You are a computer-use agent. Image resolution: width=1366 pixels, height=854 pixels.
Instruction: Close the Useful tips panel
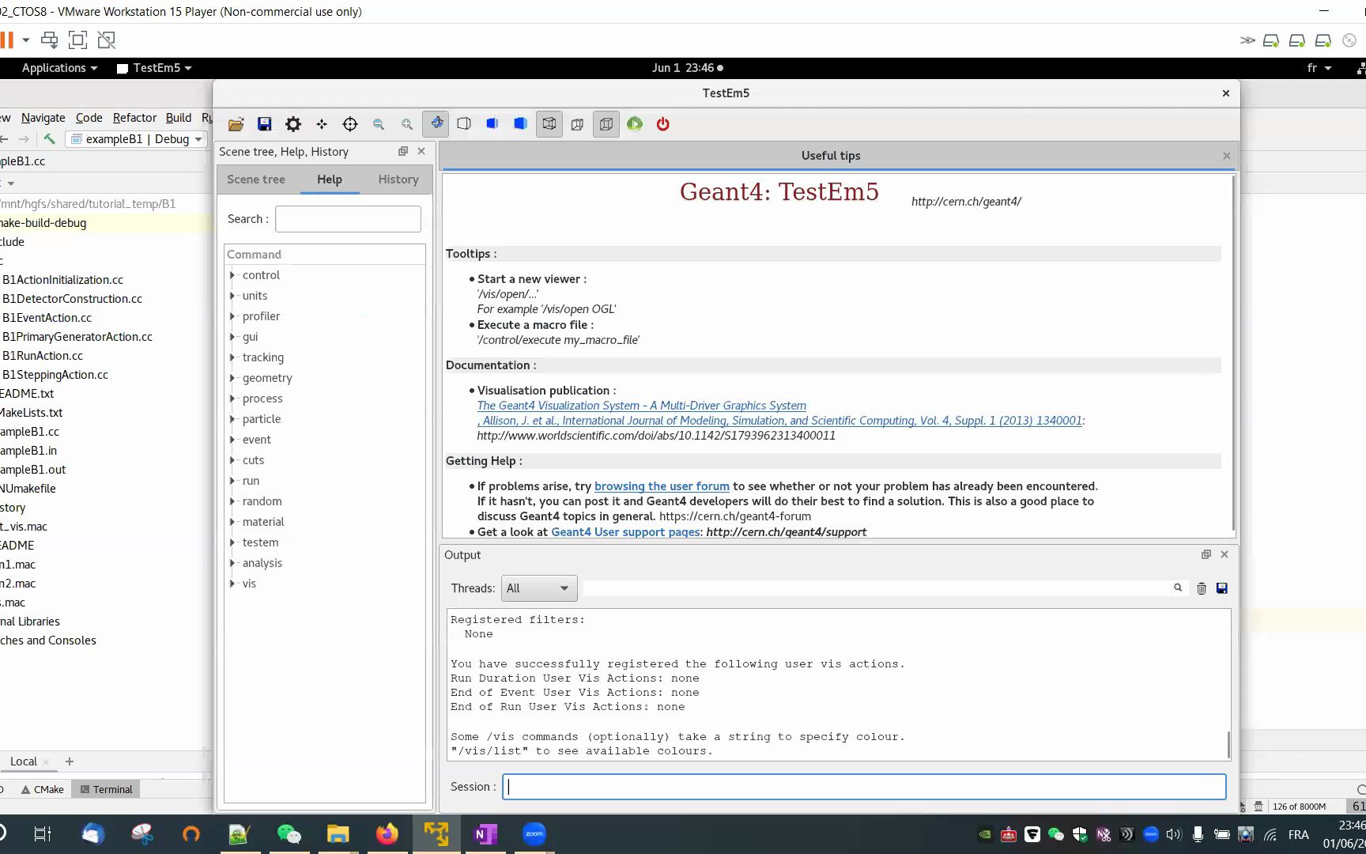click(x=1227, y=156)
